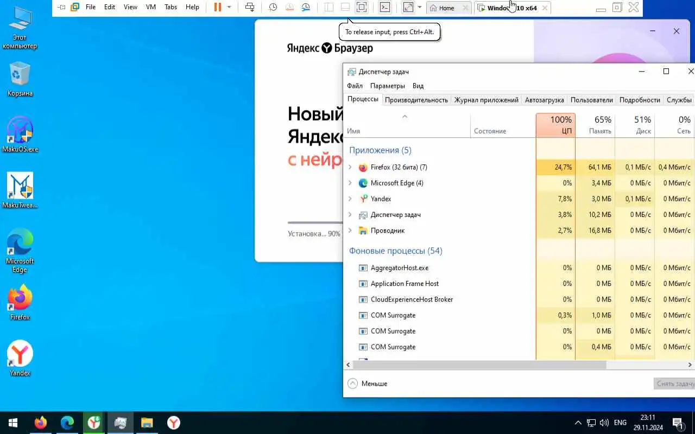Expand the Microsoft Edge (4) process group
Viewport: 695px width, 434px height.
click(350, 183)
